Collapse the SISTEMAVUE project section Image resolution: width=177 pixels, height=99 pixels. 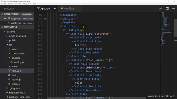point(2,27)
